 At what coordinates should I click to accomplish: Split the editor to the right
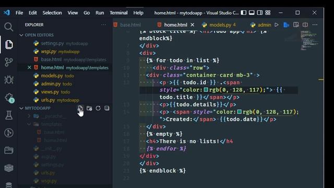(305, 25)
